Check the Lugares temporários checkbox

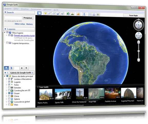pos(7,43)
